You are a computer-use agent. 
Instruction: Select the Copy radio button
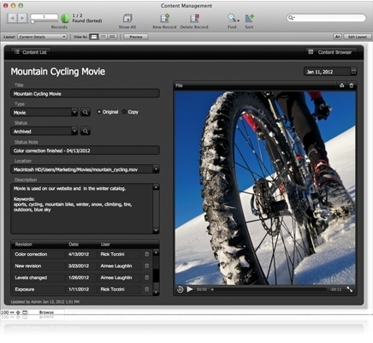click(x=124, y=112)
